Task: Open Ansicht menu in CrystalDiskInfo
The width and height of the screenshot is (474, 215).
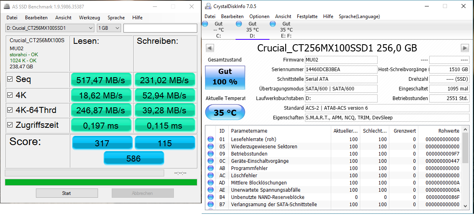Action: click(283, 16)
